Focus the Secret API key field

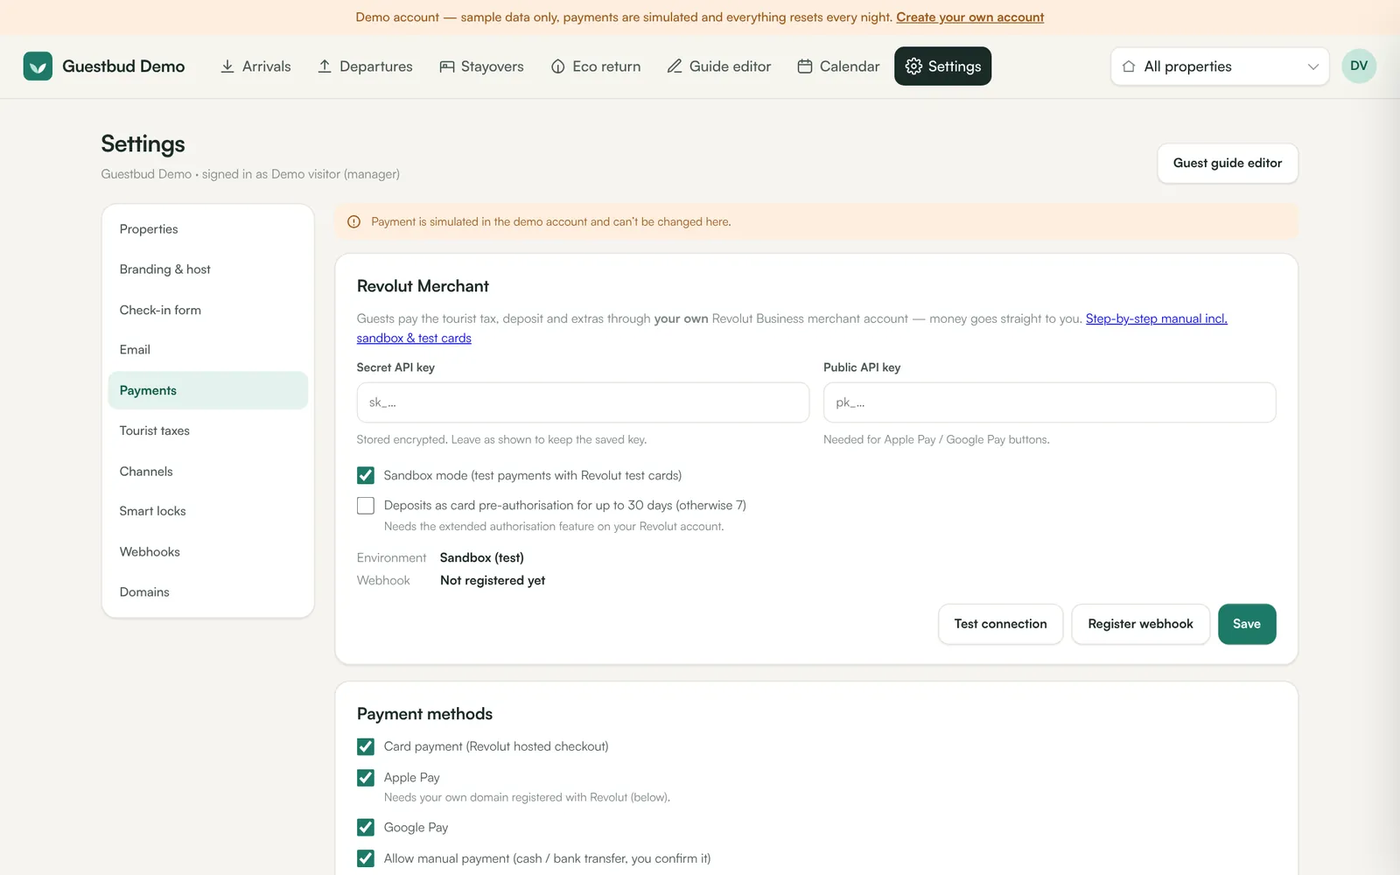[583, 402]
